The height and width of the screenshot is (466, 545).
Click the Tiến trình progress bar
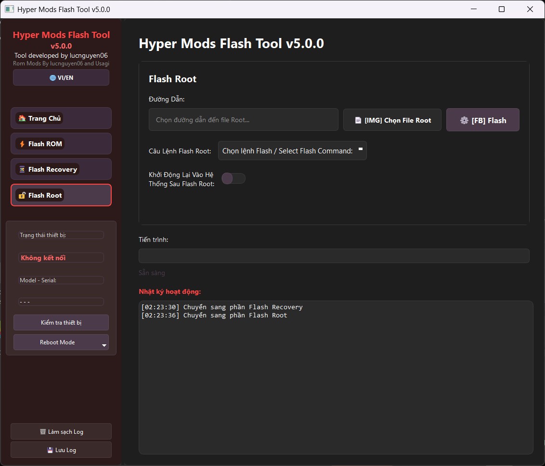[334, 256]
